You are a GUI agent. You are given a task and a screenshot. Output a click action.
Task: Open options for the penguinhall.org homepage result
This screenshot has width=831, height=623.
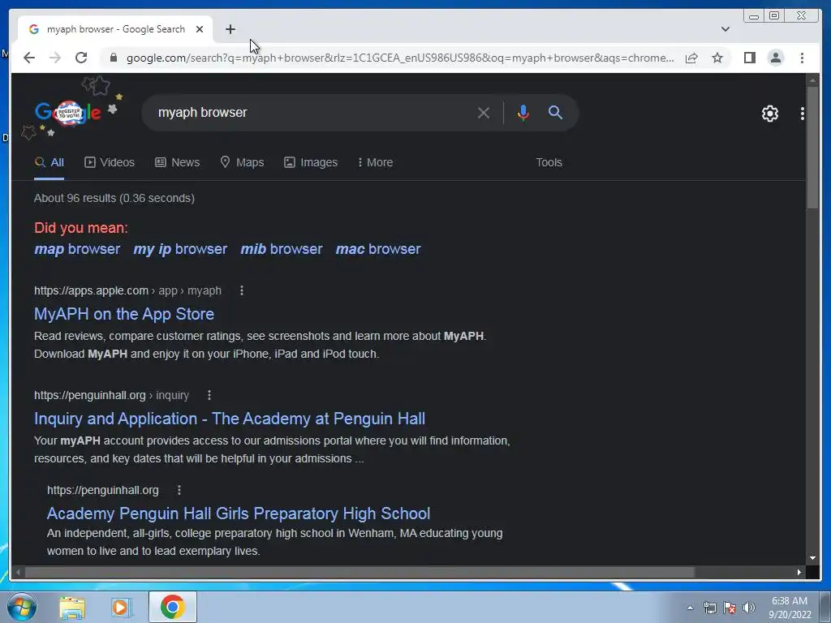pyautogui.click(x=179, y=490)
